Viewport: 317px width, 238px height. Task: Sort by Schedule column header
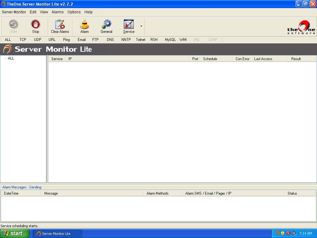pyautogui.click(x=216, y=59)
